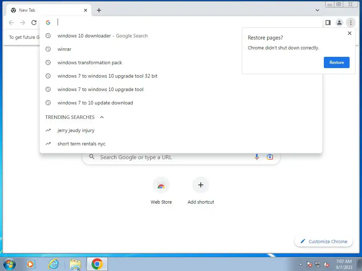Viewport: 362px width, 271px height.
Task: Click trending arrow icon beside jerry jeudy injury
Action: click(48, 130)
